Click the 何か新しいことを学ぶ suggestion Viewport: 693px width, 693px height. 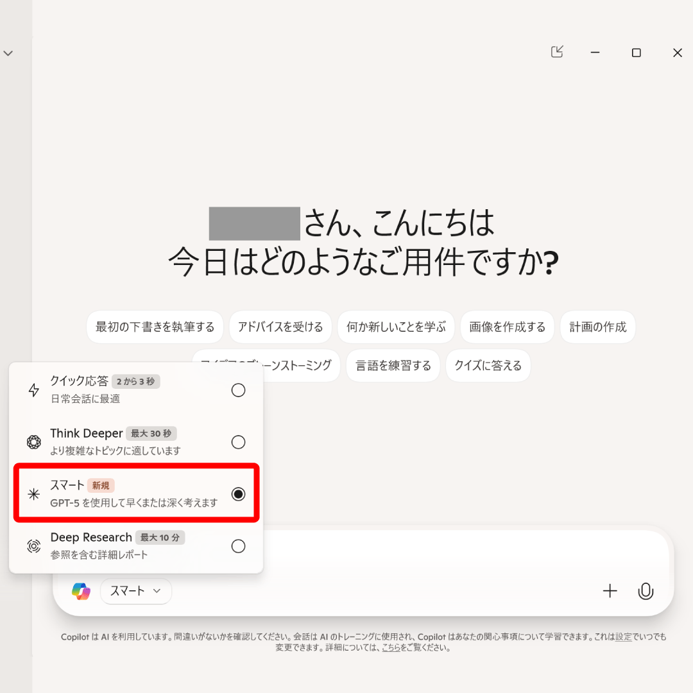pos(396,327)
